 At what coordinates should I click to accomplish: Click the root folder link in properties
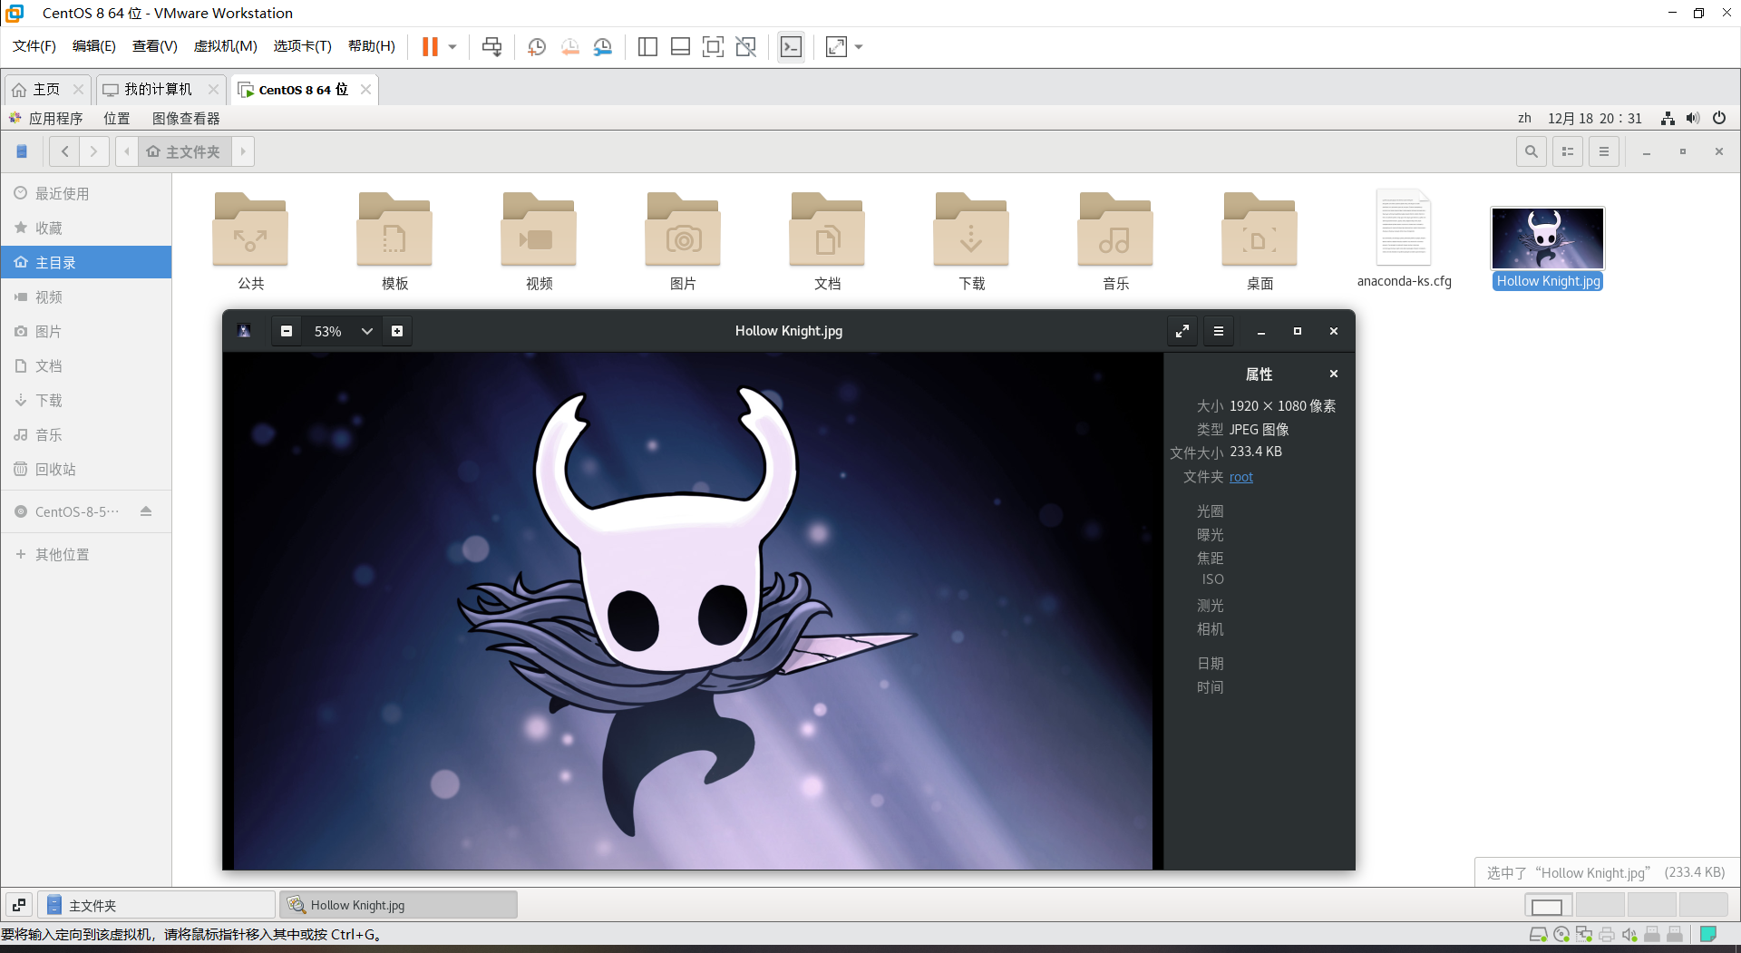(x=1240, y=477)
